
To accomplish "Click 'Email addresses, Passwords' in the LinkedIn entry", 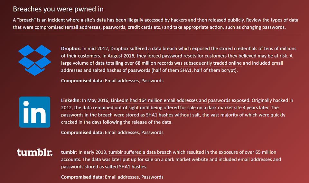I will coord(134,133).
